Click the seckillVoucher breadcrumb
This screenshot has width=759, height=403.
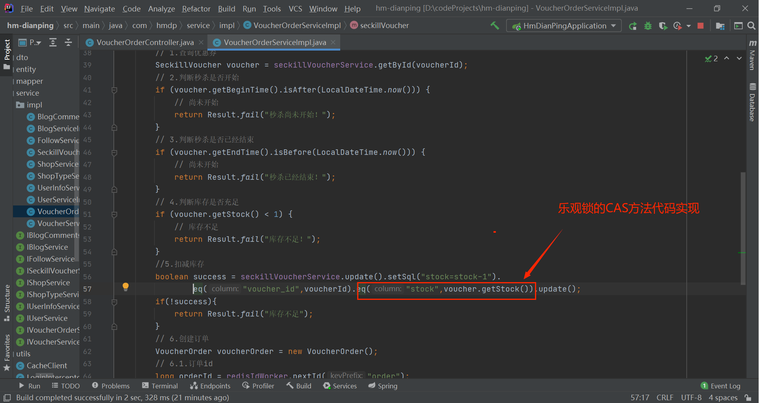pyautogui.click(x=379, y=25)
